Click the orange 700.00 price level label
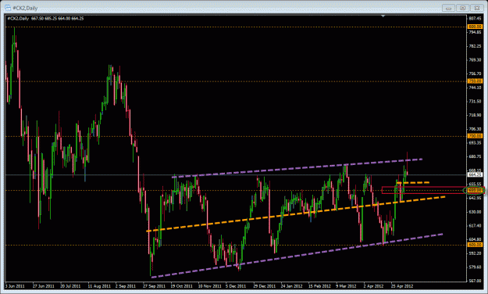The height and width of the screenshot is (294, 488). (x=475, y=136)
